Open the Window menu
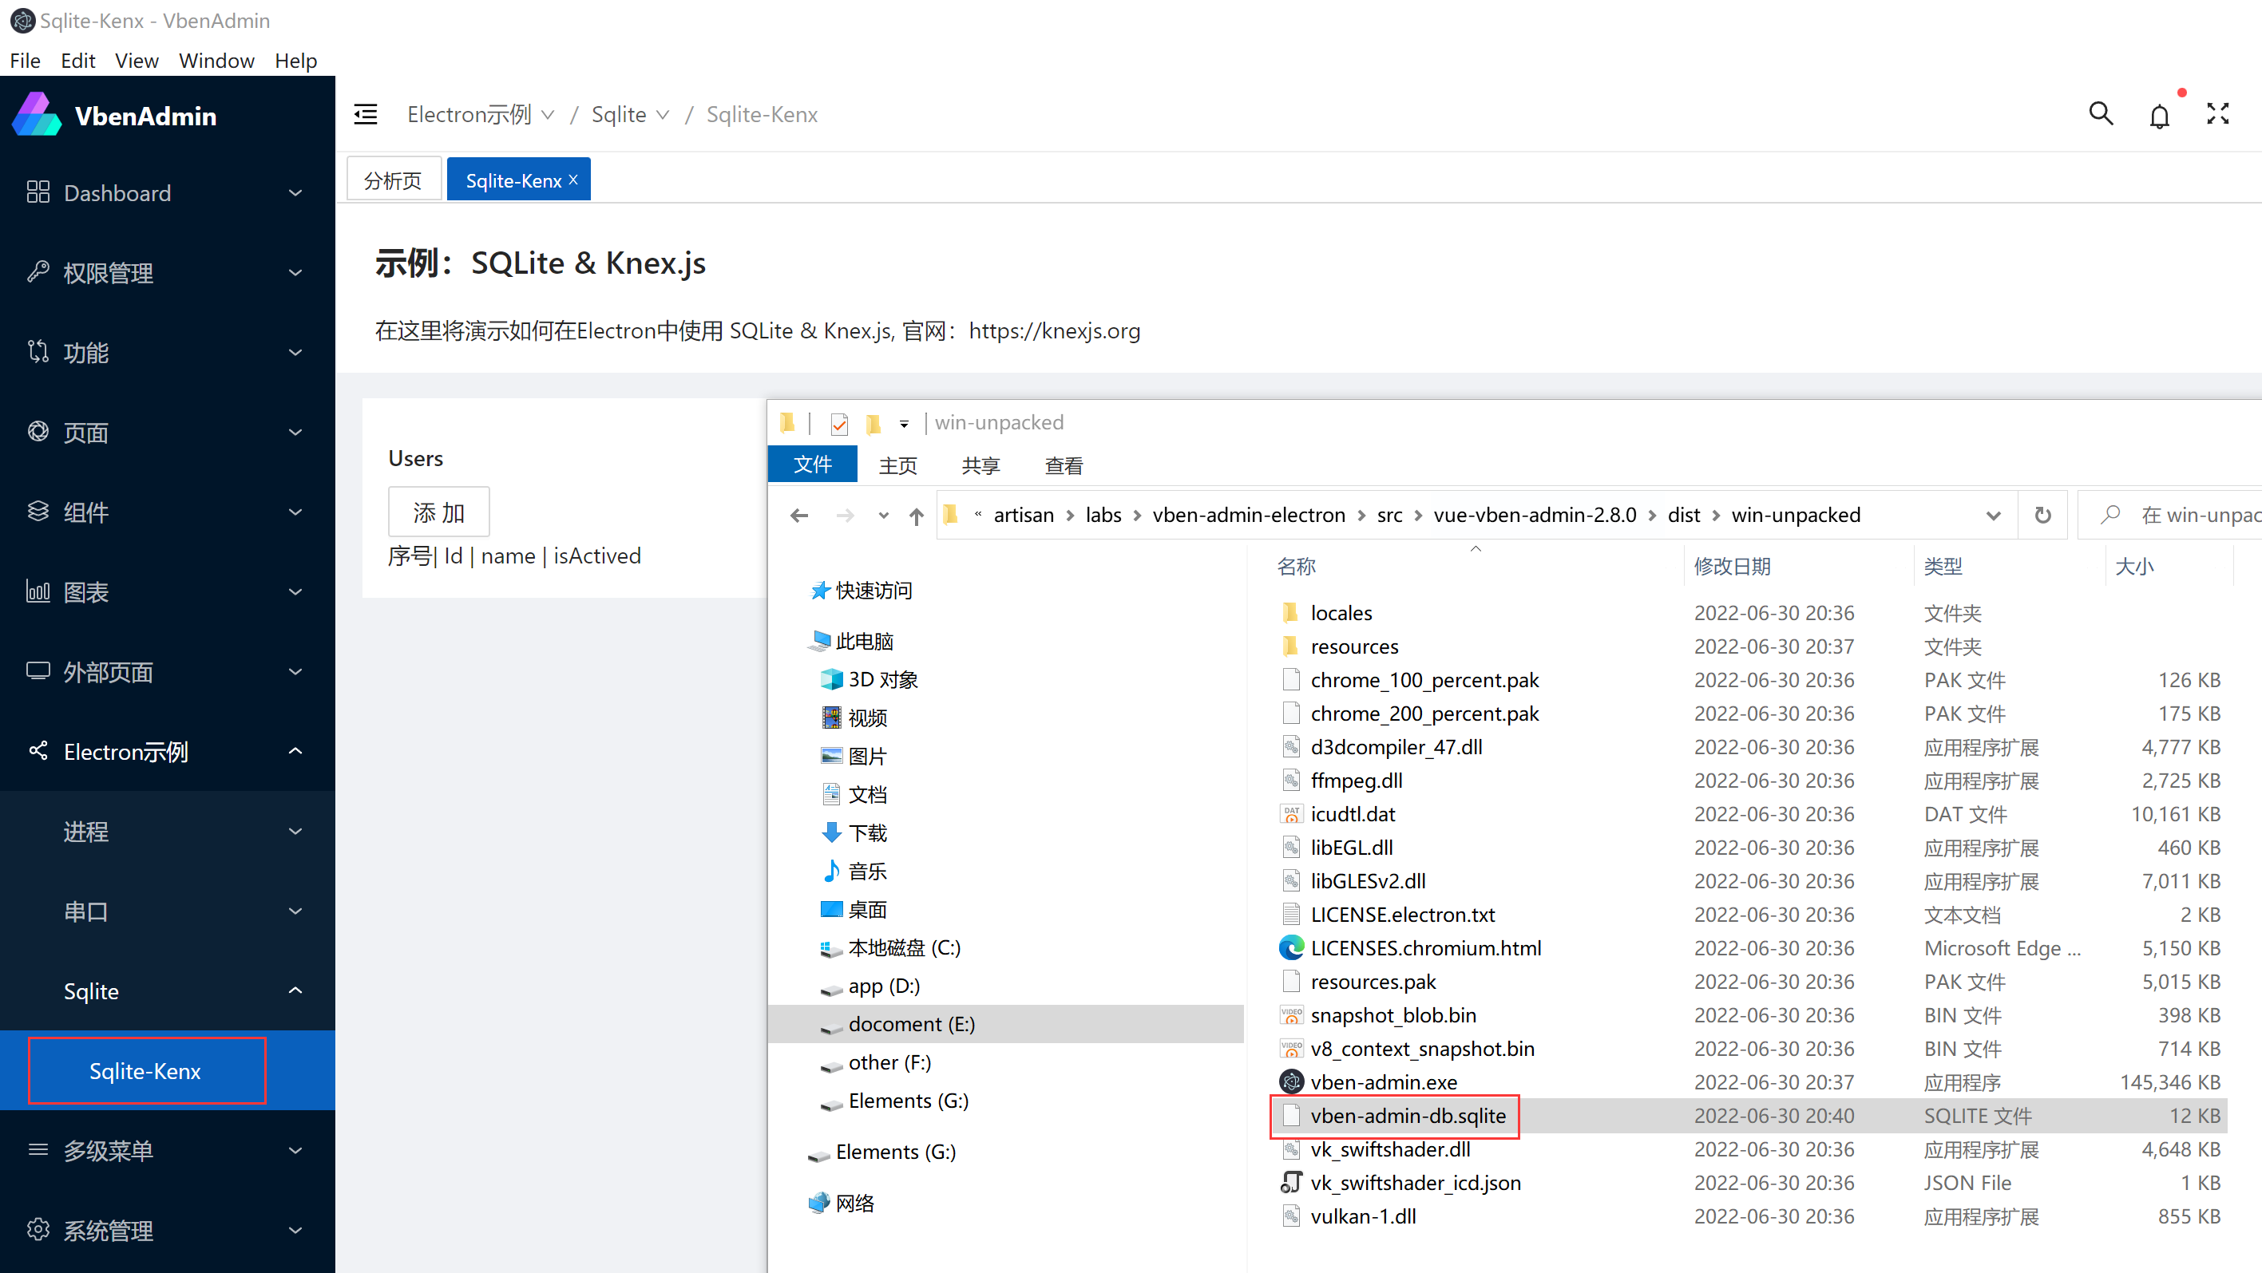The image size is (2262, 1273). (216, 61)
